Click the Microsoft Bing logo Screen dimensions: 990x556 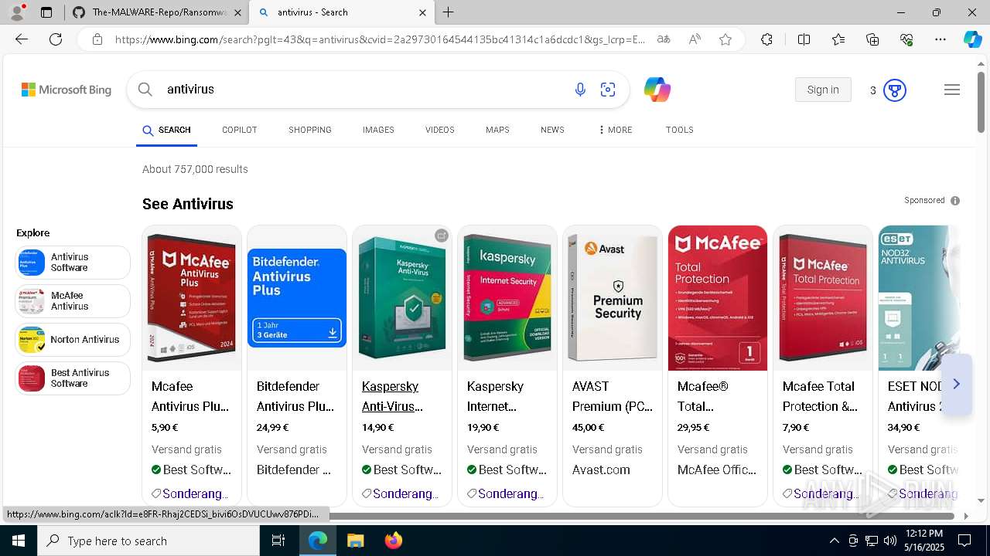point(67,90)
